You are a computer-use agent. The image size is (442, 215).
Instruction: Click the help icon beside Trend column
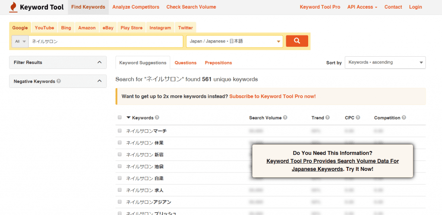pos(327,118)
